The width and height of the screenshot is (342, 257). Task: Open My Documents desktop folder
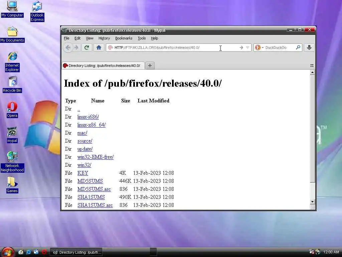pyautogui.click(x=12, y=34)
